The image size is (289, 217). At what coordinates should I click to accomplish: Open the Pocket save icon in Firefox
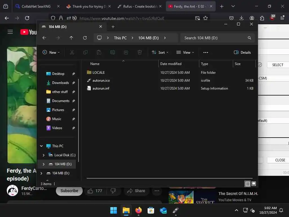pyautogui.click(x=231, y=18)
